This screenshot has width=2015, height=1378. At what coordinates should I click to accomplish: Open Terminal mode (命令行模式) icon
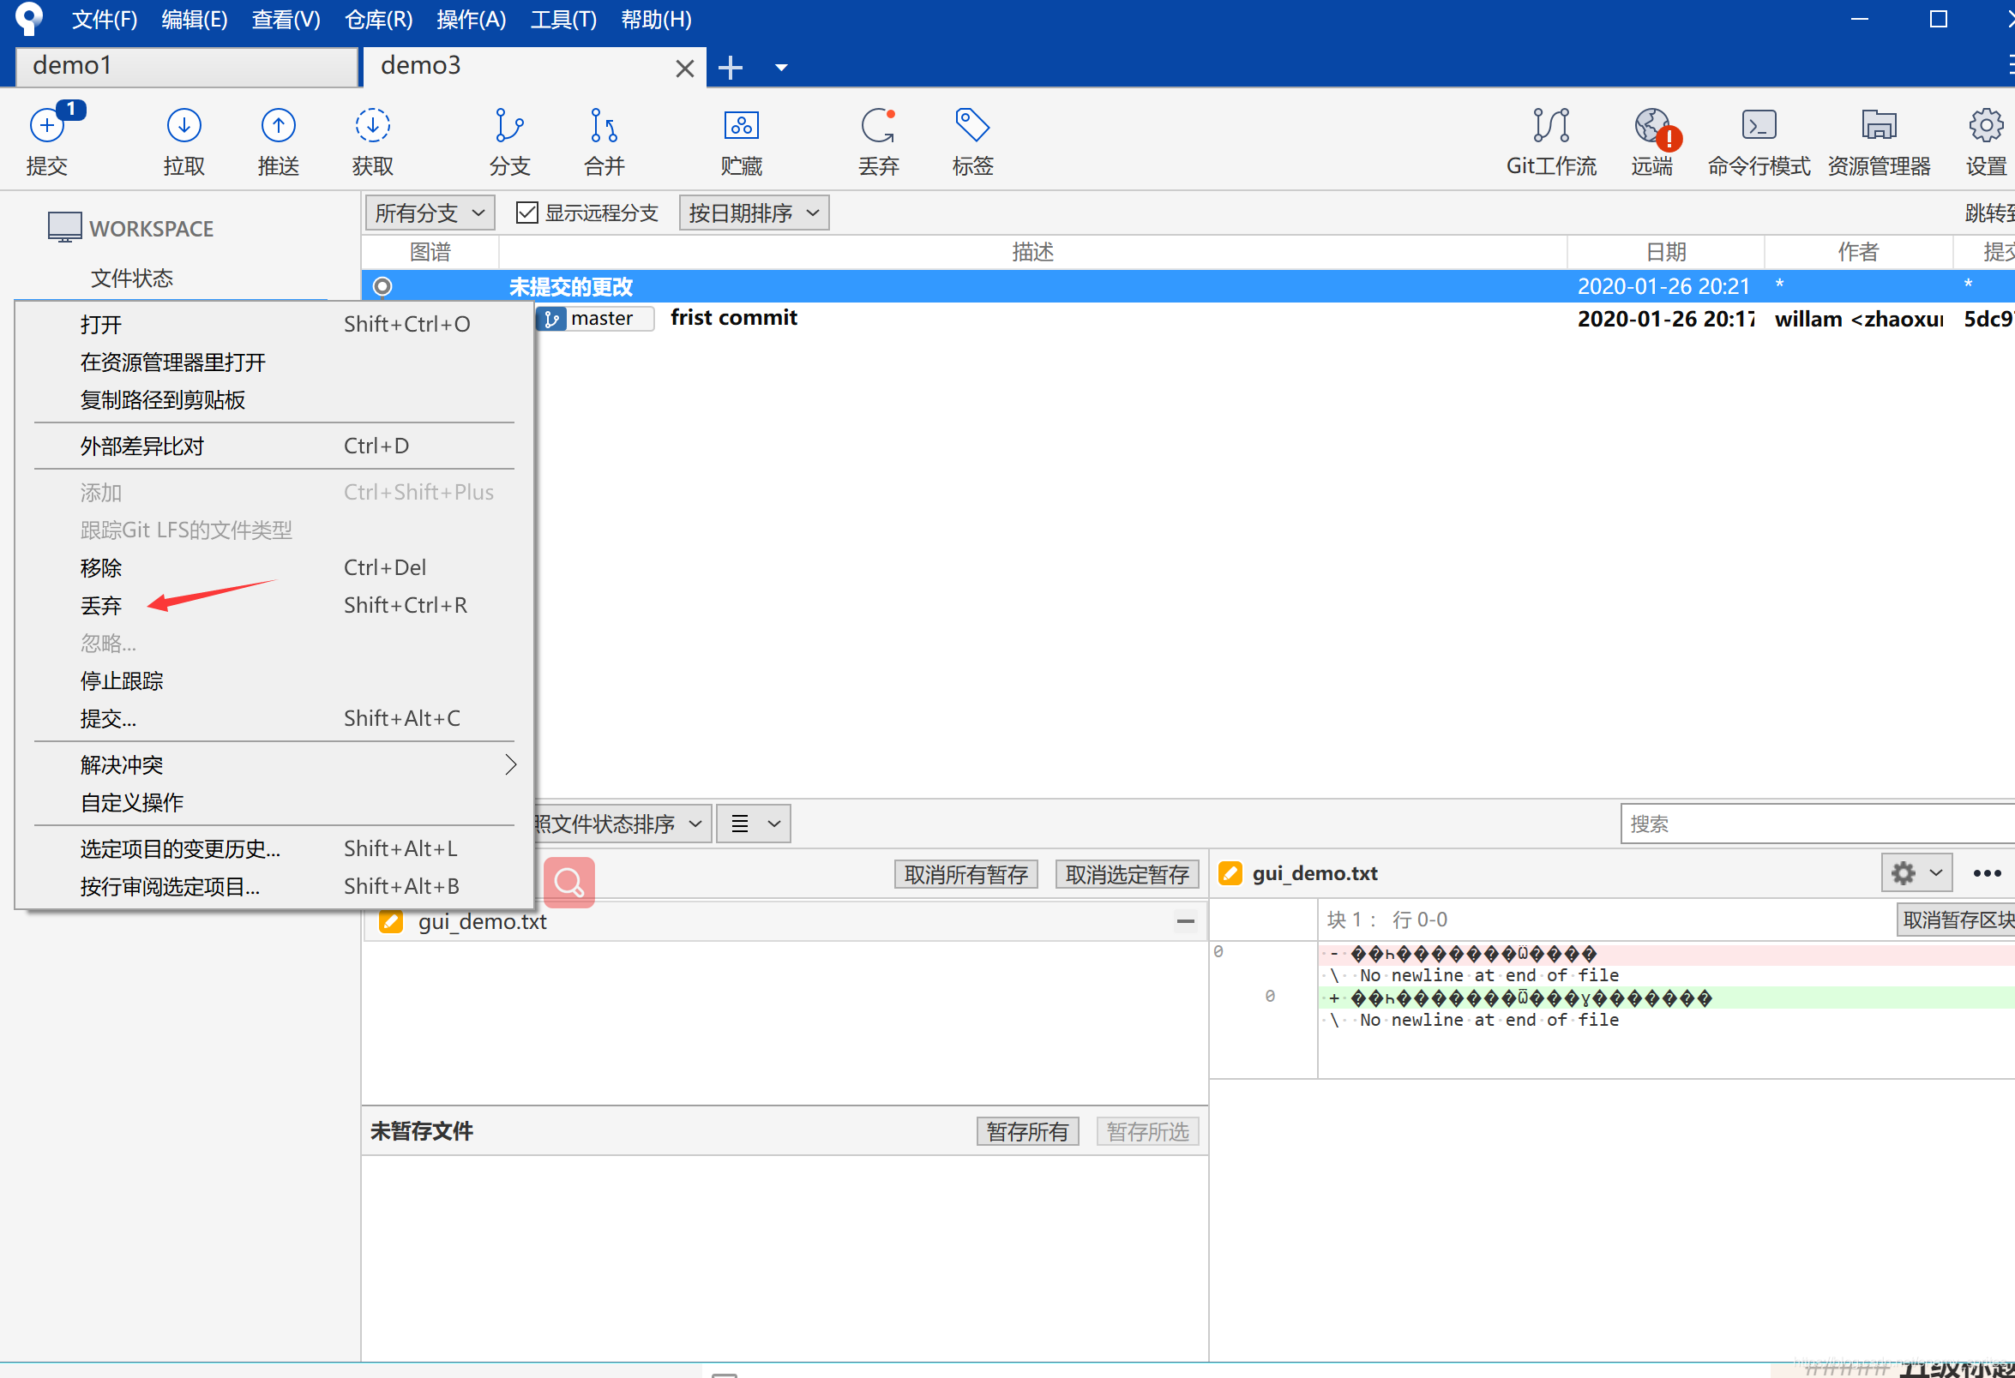(1759, 127)
